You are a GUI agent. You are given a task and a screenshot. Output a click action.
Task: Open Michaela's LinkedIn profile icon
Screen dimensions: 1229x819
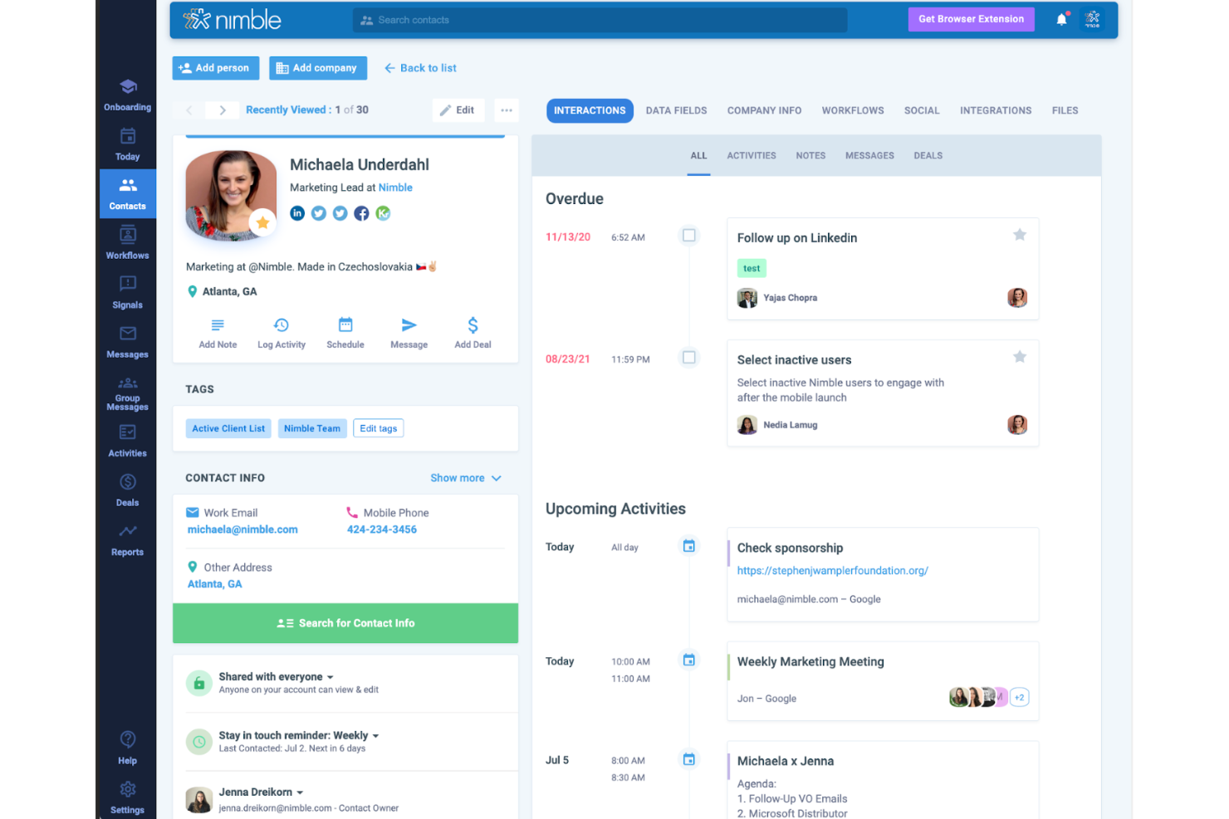click(297, 213)
